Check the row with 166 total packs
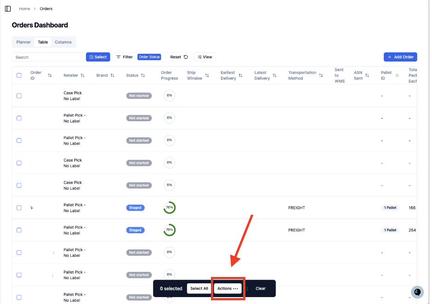The width and height of the screenshot is (432, 304). pyautogui.click(x=19, y=208)
